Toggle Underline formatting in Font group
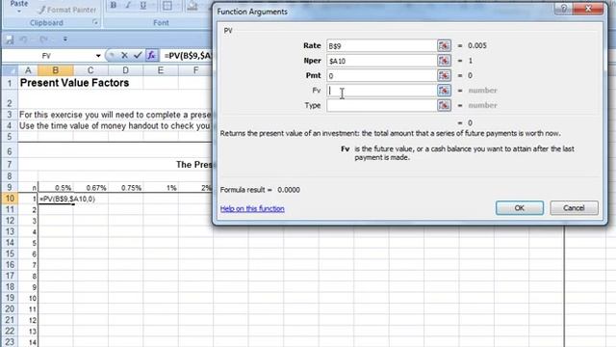Viewport: 616px width, 347px height. pyautogui.click(x=143, y=6)
